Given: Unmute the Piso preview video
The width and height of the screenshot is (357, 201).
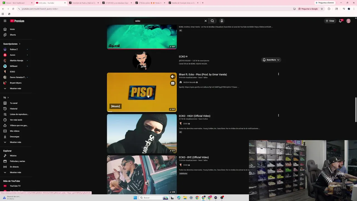Looking at the screenshot, I should pyautogui.click(x=173, y=76).
